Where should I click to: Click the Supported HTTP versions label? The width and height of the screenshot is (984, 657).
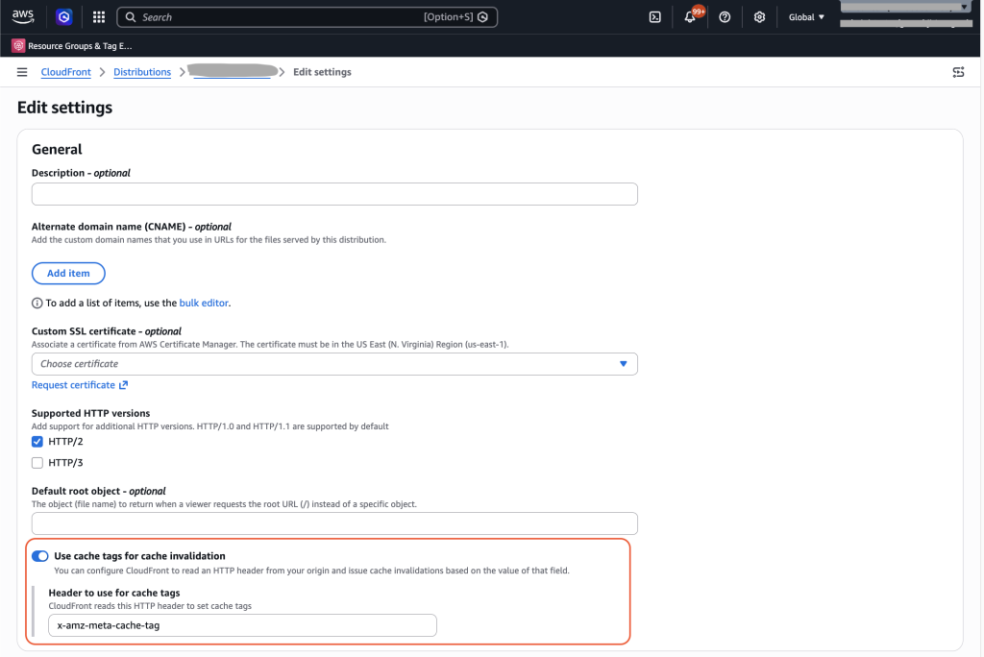tap(91, 414)
